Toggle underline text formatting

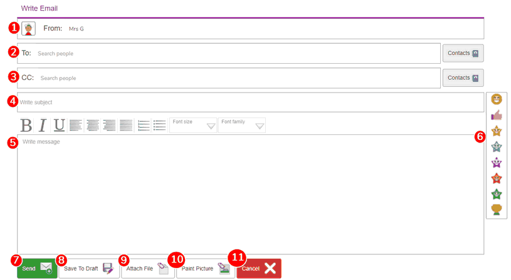point(59,125)
